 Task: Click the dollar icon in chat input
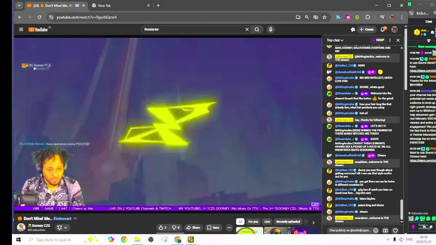coord(386,230)
